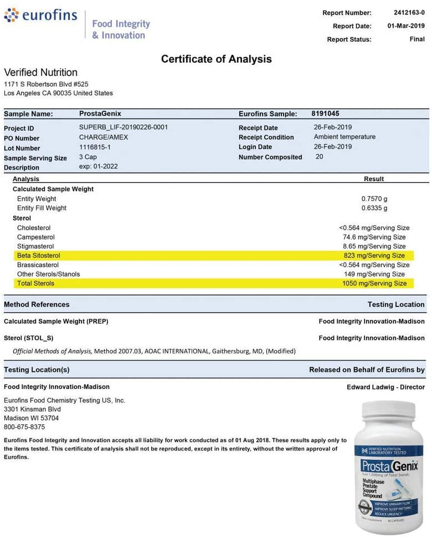Click the Method References section header

37,304
